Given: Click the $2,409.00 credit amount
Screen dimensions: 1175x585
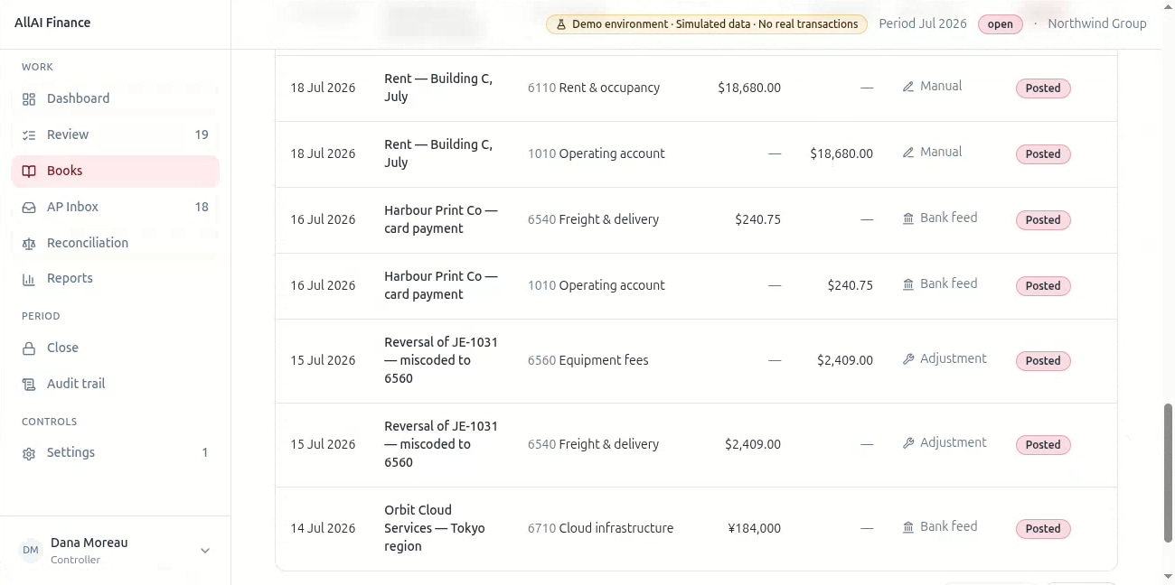Looking at the screenshot, I should pos(845,360).
